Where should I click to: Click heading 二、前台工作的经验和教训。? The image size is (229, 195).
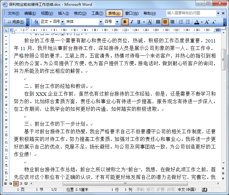(57, 86)
